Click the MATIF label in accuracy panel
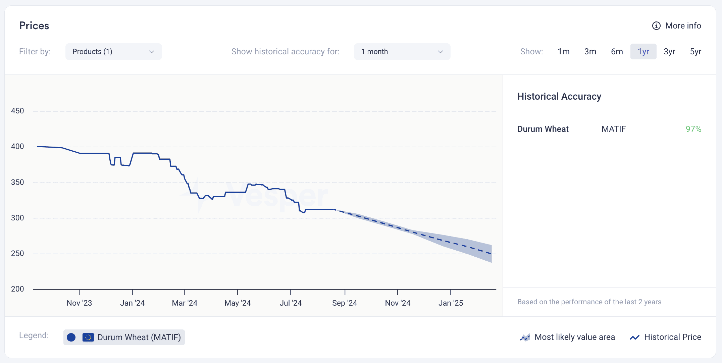Image resolution: width=722 pixels, height=363 pixels. (614, 129)
